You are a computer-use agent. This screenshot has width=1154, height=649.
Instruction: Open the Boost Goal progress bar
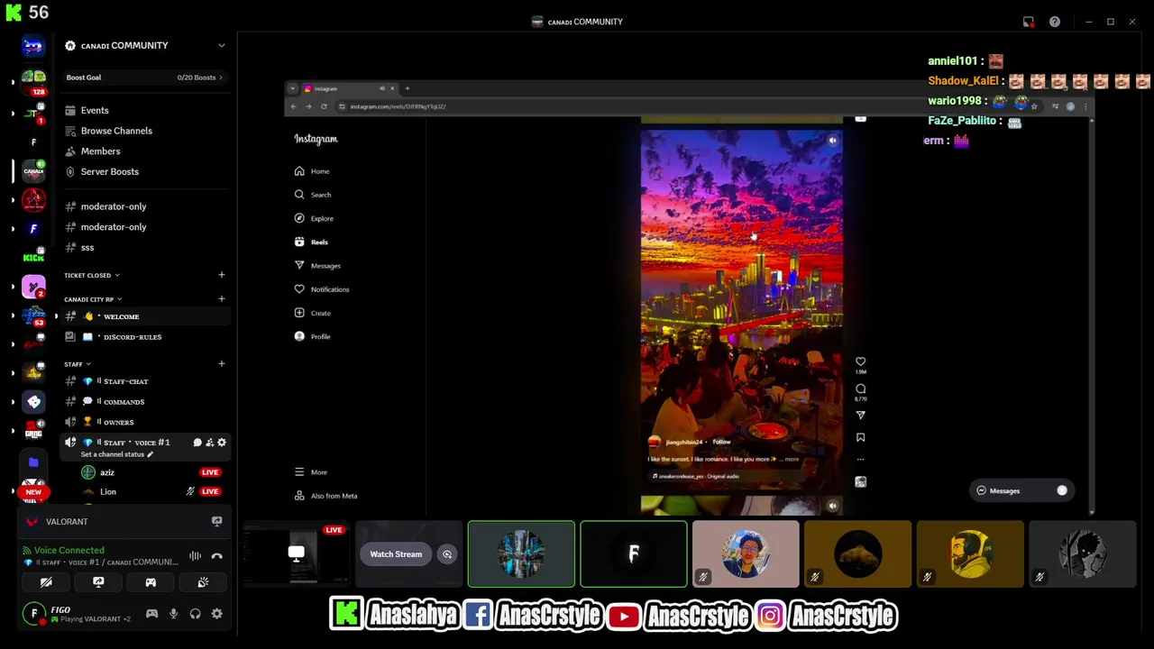pos(144,78)
